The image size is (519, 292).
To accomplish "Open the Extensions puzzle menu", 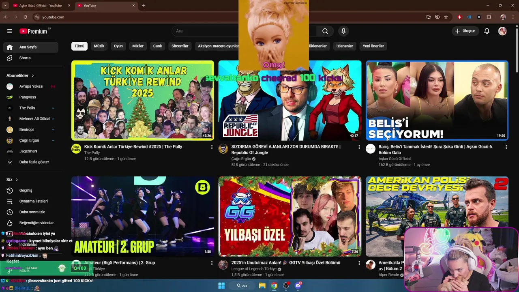I will [x=489, y=17].
